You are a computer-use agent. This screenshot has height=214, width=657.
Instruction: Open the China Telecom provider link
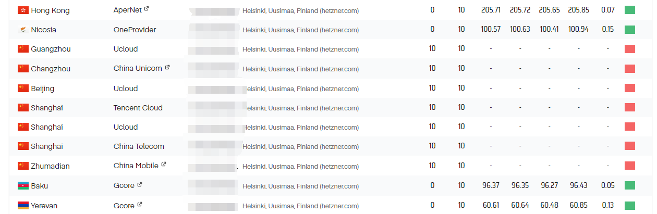[139, 146]
